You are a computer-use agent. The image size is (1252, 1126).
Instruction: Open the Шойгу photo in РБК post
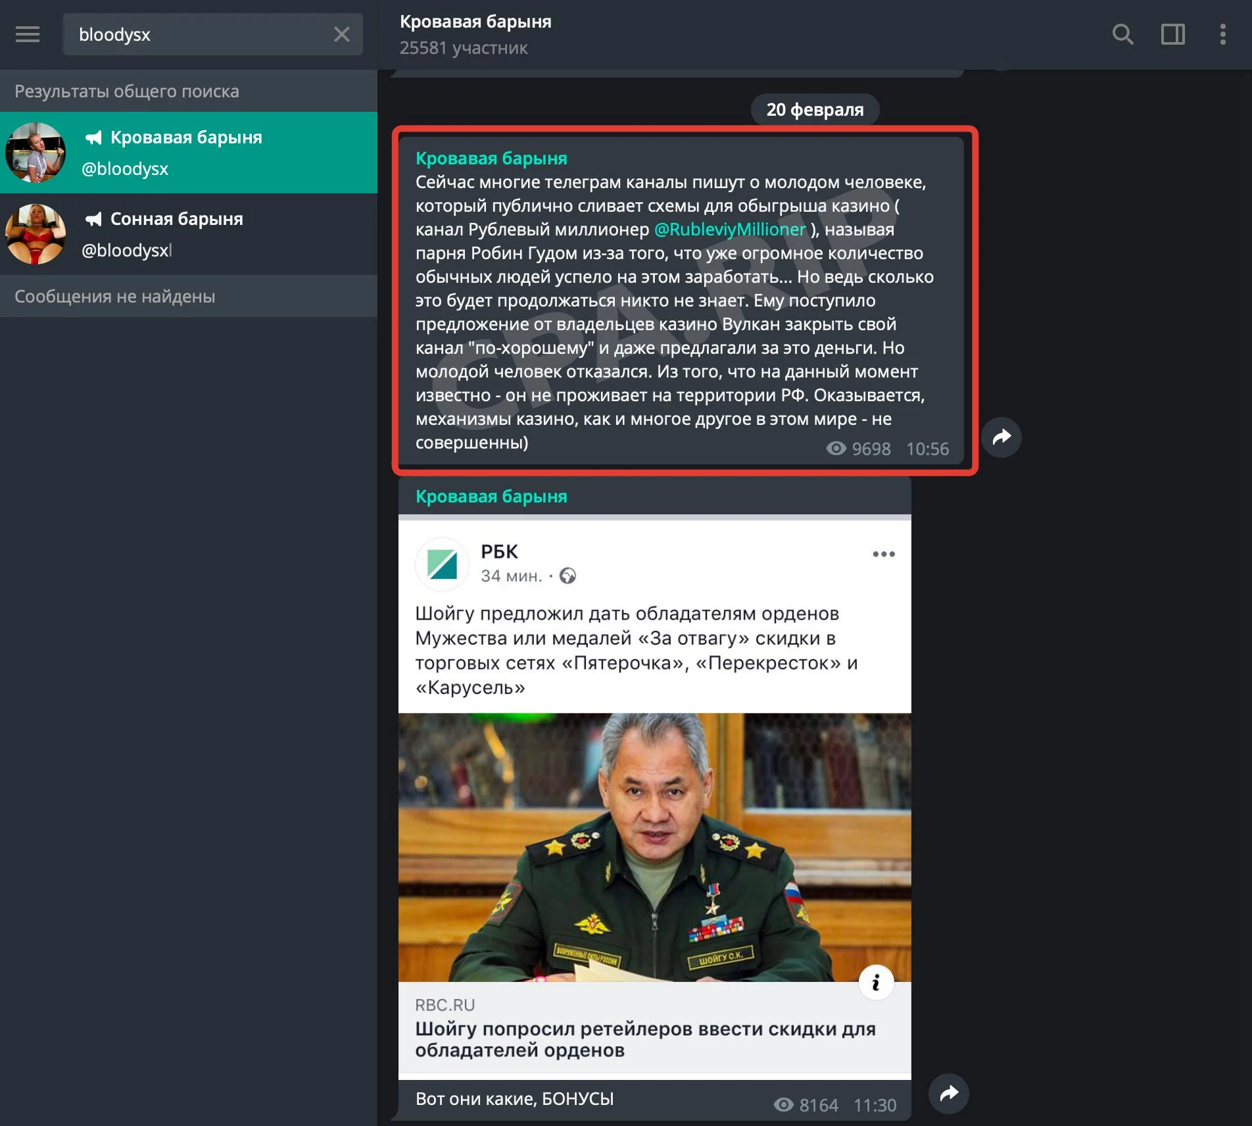tap(654, 847)
